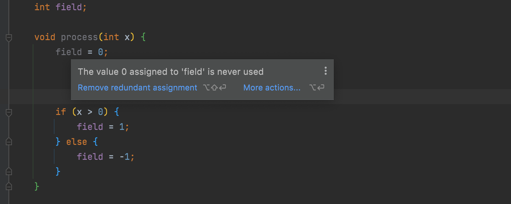This screenshot has height=204, width=511.
Task: Click the 'process' method name
Action: click(x=79, y=37)
